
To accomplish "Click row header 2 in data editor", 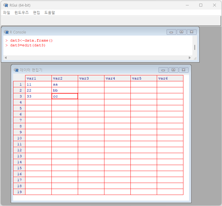I will click(x=19, y=90).
